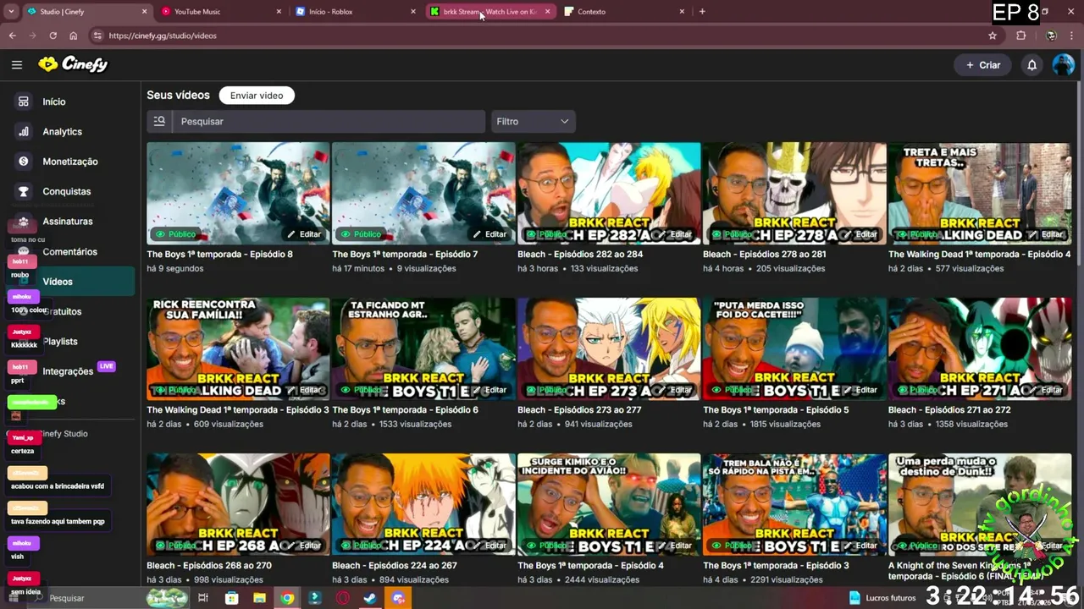Open Assinaturas in the sidebar

68,222
